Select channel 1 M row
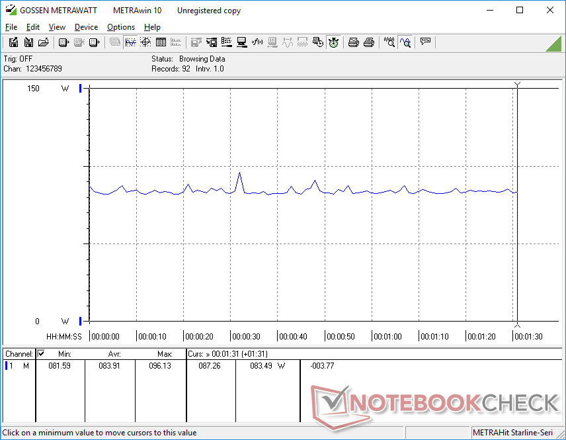The image size is (566, 440). (19, 366)
